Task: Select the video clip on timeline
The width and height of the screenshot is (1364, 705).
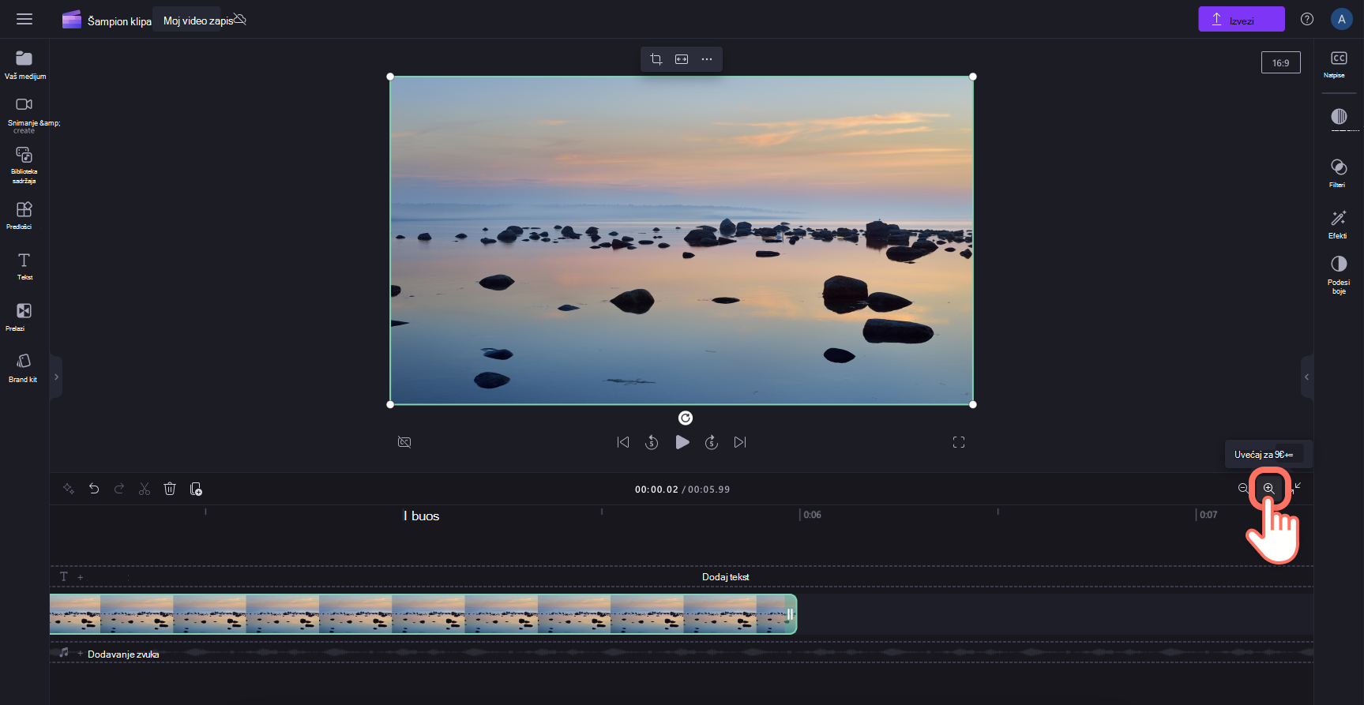Action: click(423, 614)
